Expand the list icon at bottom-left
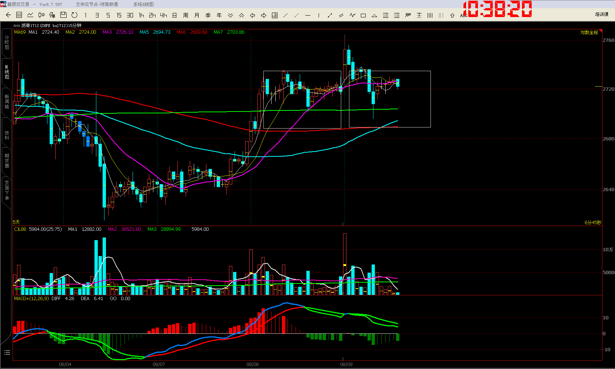This screenshot has width=615, height=369. pyautogui.click(x=7, y=352)
